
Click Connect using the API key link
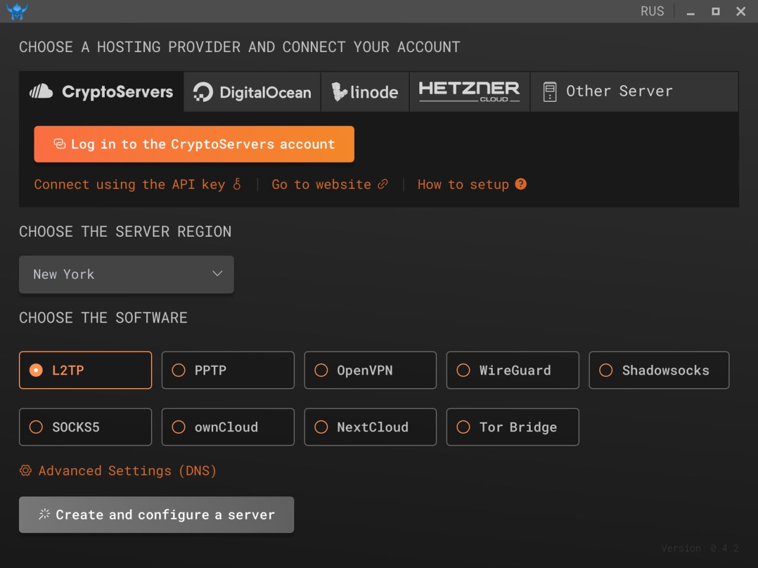[x=137, y=184]
